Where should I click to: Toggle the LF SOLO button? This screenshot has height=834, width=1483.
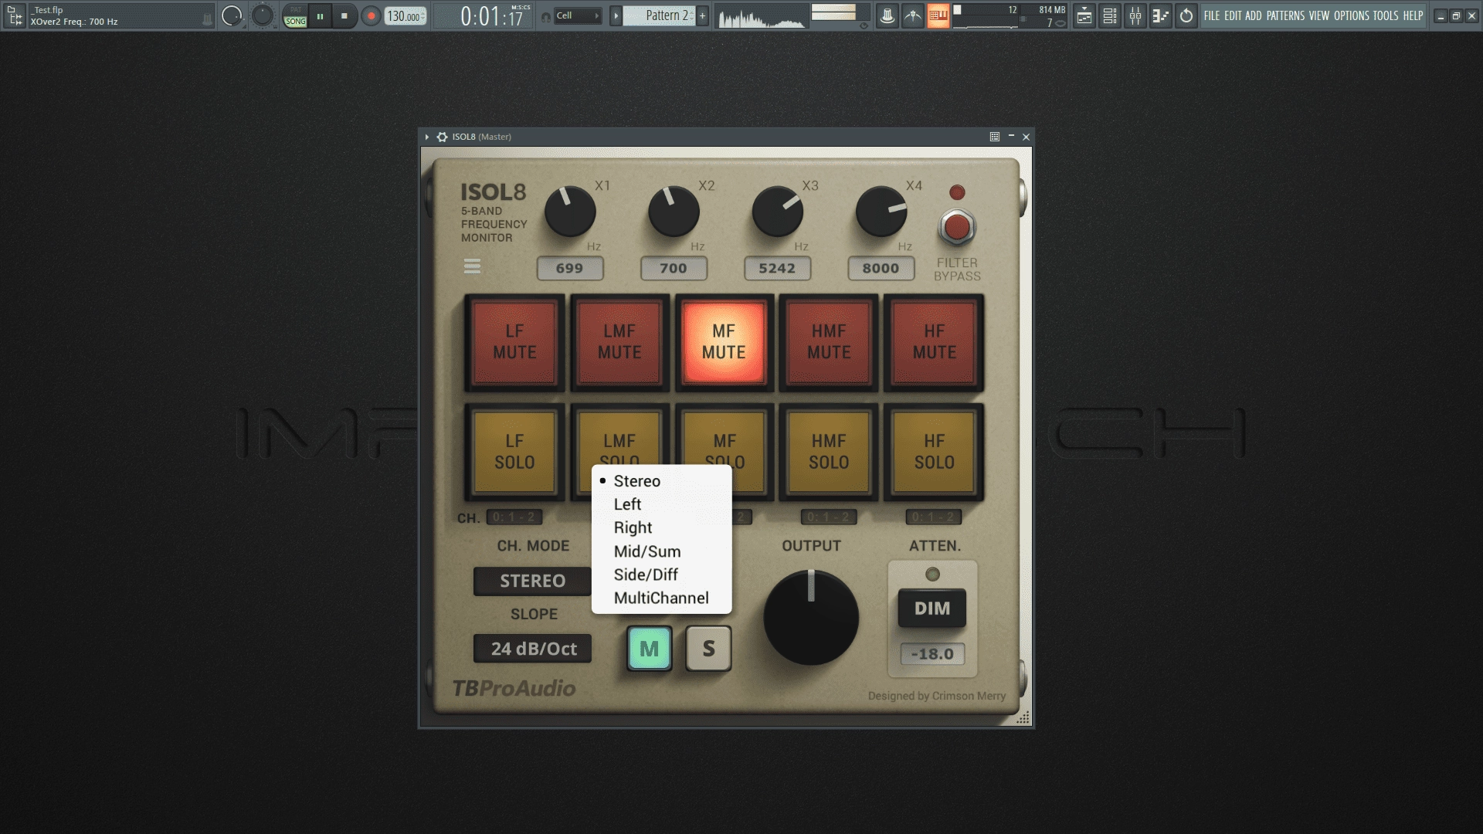tap(514, 452)
